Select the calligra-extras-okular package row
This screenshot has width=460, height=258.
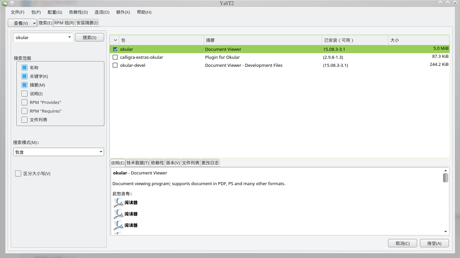pos(280,57)
